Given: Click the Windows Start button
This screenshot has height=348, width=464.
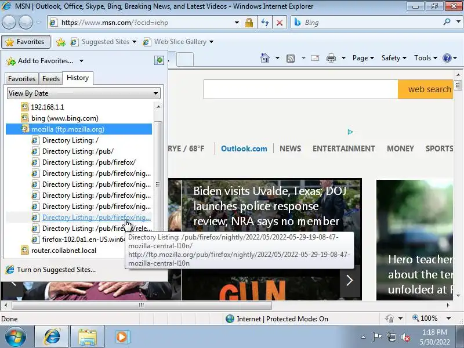Looking at the screenshot, I should (x=15, y=337).
